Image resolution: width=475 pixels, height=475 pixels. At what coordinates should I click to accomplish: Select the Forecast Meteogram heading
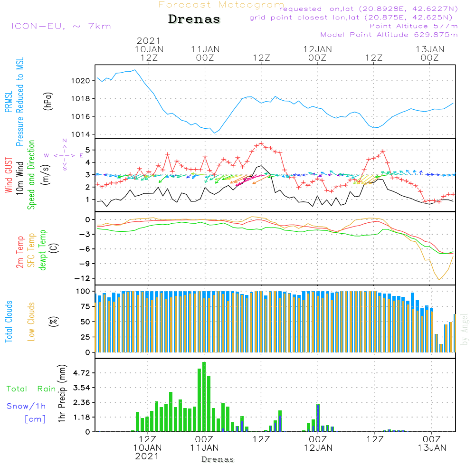221,5
